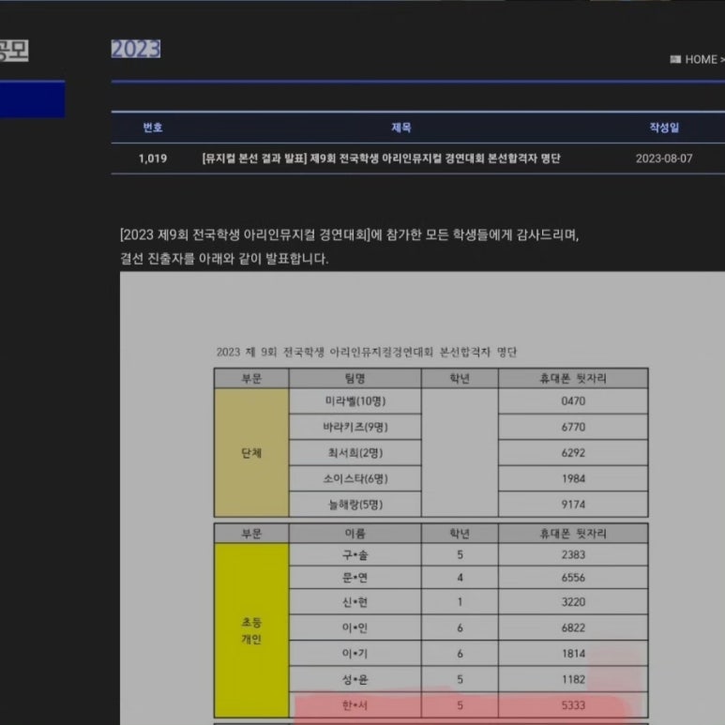Screen dimensions: 725x725
Task: Open the blue sidebar menu item
Action: tap(33, 99)
